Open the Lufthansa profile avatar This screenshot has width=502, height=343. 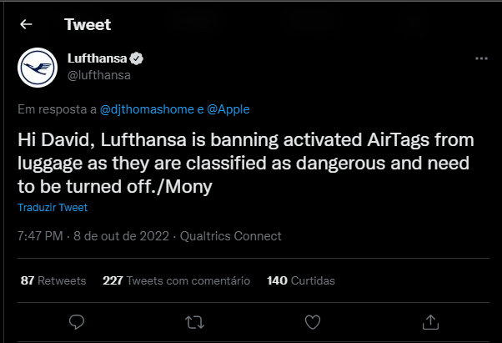tap(38, 68)
